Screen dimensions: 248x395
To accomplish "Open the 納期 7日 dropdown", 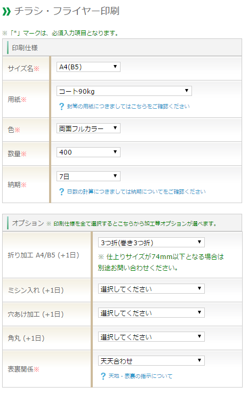I will tap(89, 176).
